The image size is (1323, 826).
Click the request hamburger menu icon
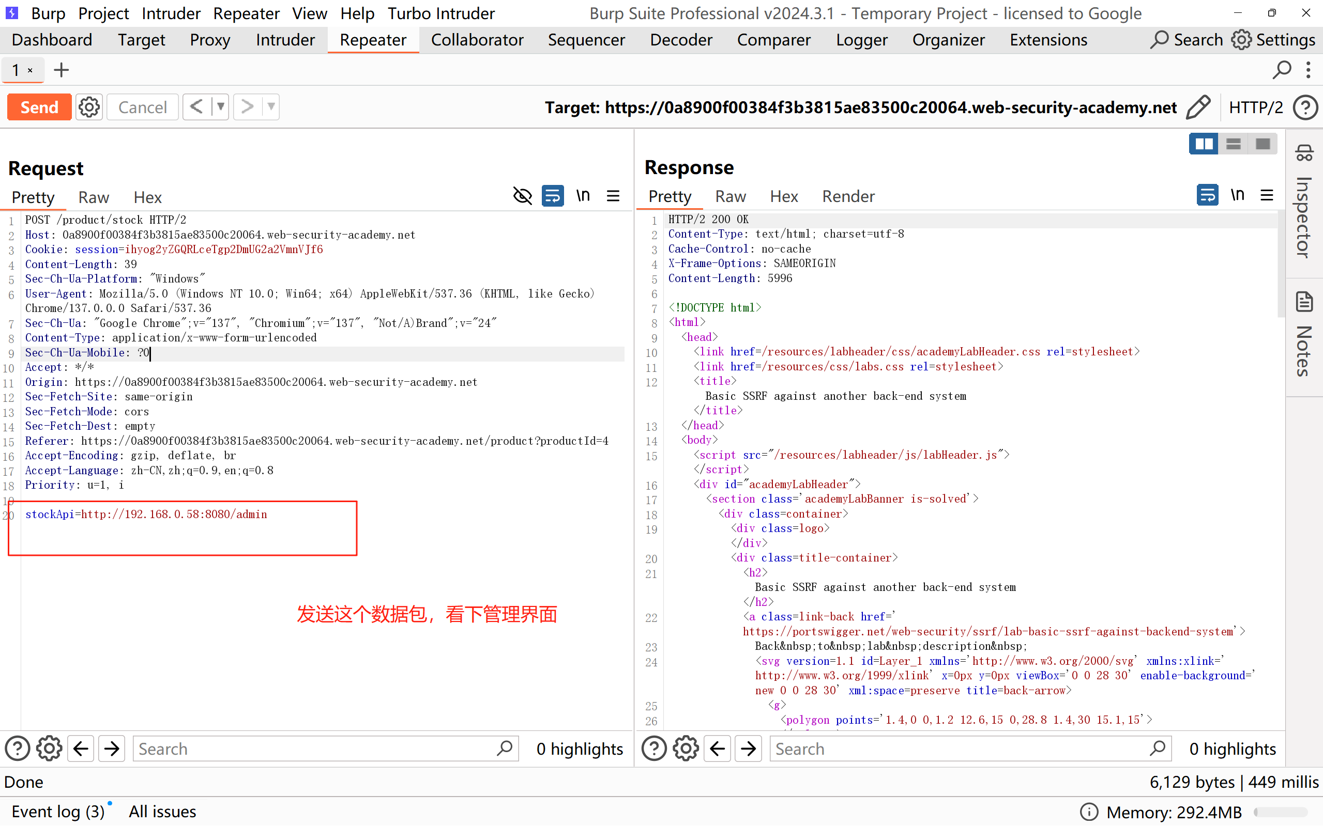(x=613, y=196)
